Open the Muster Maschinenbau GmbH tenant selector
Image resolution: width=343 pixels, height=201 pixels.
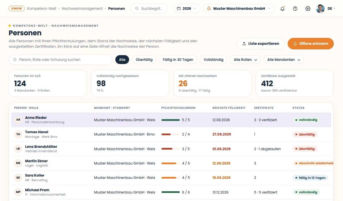[239, 9]
